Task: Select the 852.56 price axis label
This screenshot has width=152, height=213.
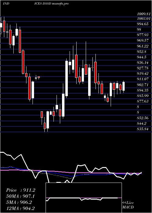Action: (143, 118)
